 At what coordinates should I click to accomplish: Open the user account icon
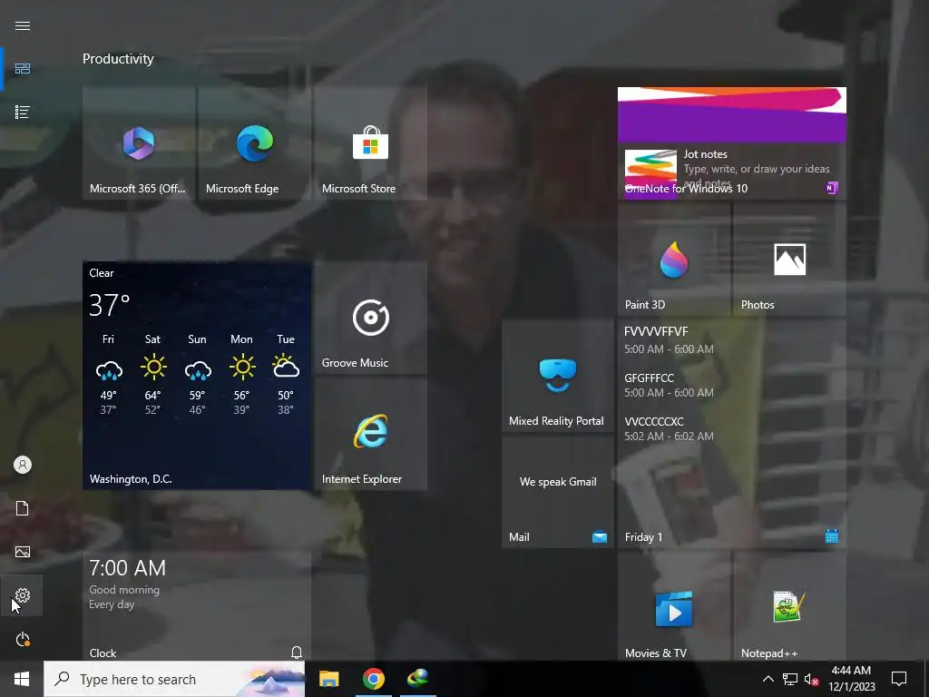(23, 465)
